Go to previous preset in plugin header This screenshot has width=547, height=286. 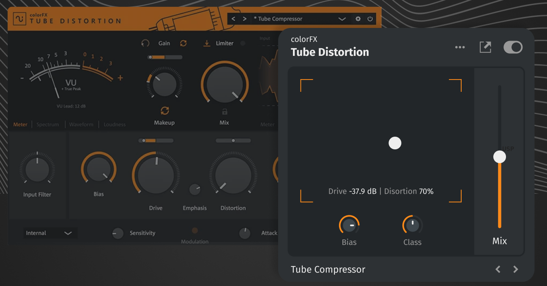[234, 19]
